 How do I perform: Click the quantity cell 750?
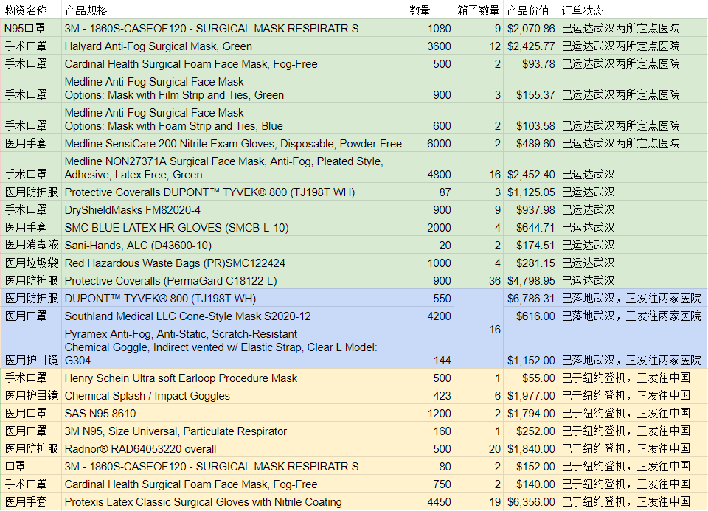[430, 484]
